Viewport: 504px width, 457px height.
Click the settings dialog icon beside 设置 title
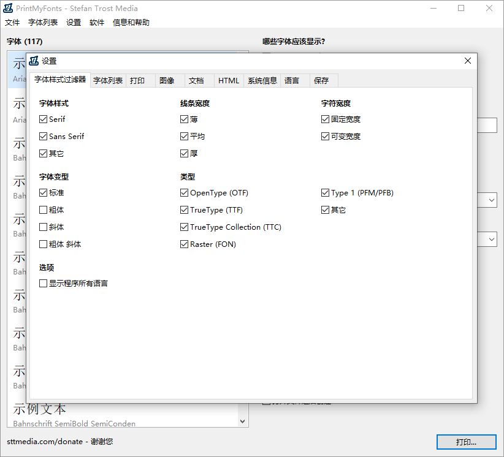(x=34, y=61)
